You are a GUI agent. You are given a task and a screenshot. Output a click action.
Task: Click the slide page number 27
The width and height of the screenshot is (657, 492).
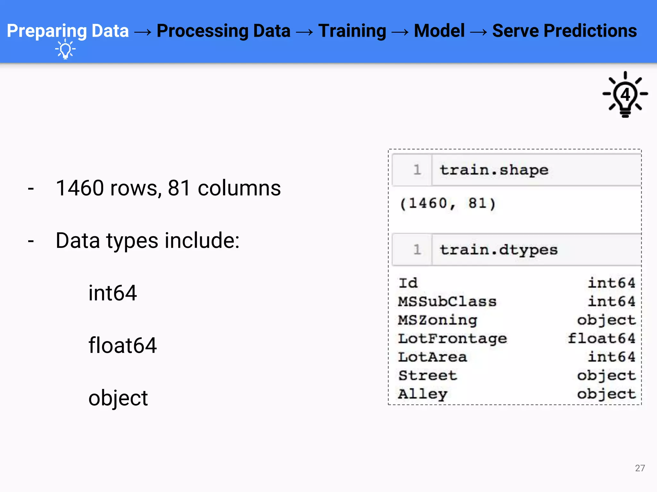[640, 468]
